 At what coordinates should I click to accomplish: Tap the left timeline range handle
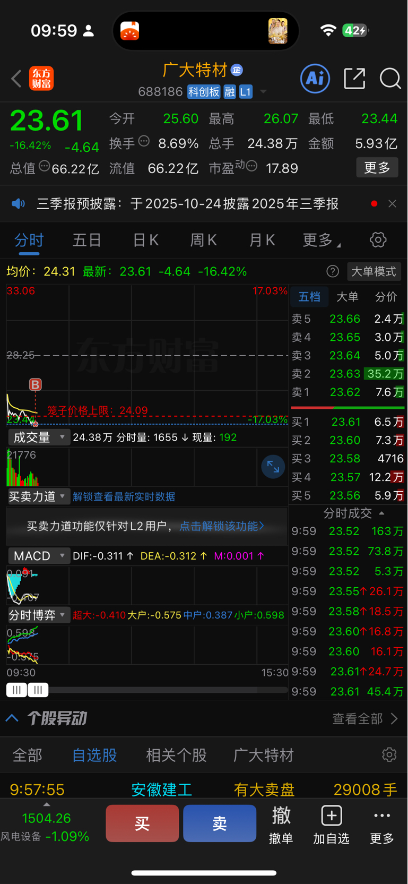(x=17, y=690)
